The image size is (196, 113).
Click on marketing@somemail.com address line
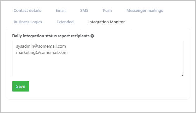click(x=42, y=52)
